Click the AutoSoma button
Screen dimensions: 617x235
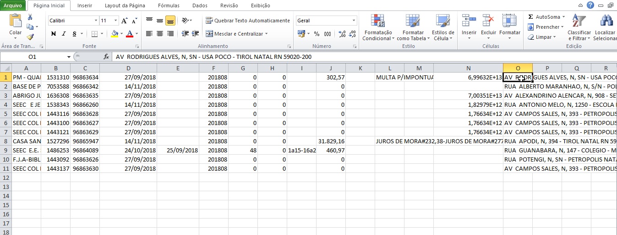pos(546,17)
